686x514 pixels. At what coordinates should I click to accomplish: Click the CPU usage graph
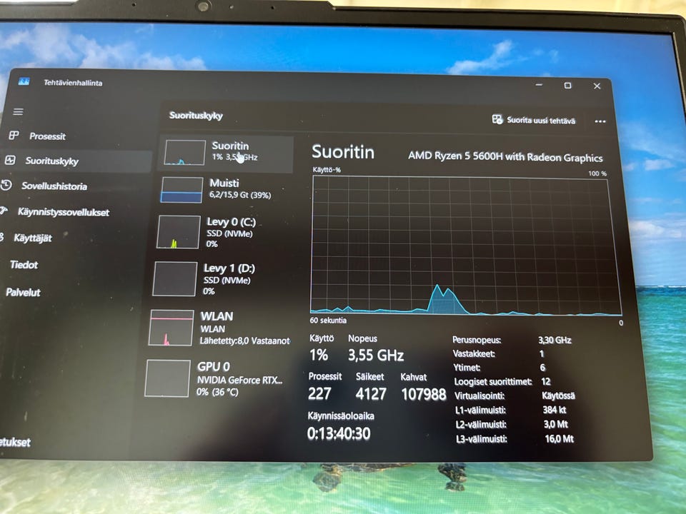pyautogui.click(x=465, y=245)
